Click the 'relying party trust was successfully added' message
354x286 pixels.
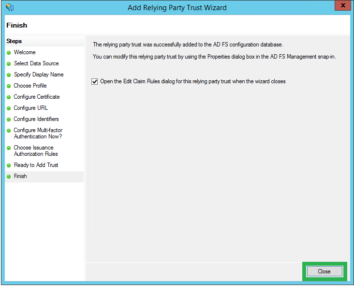(188, 45)
